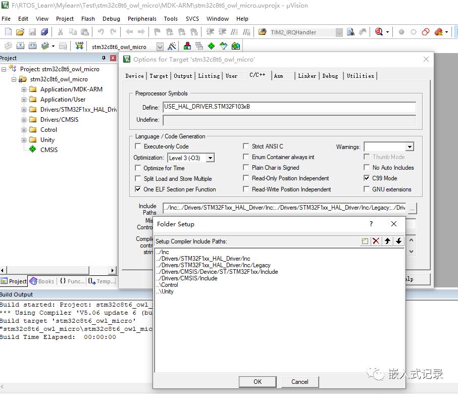Switch to the Books panel tab
Image resolution: width=458 pixels, height=394 pixels.
[x=42, y=281]
